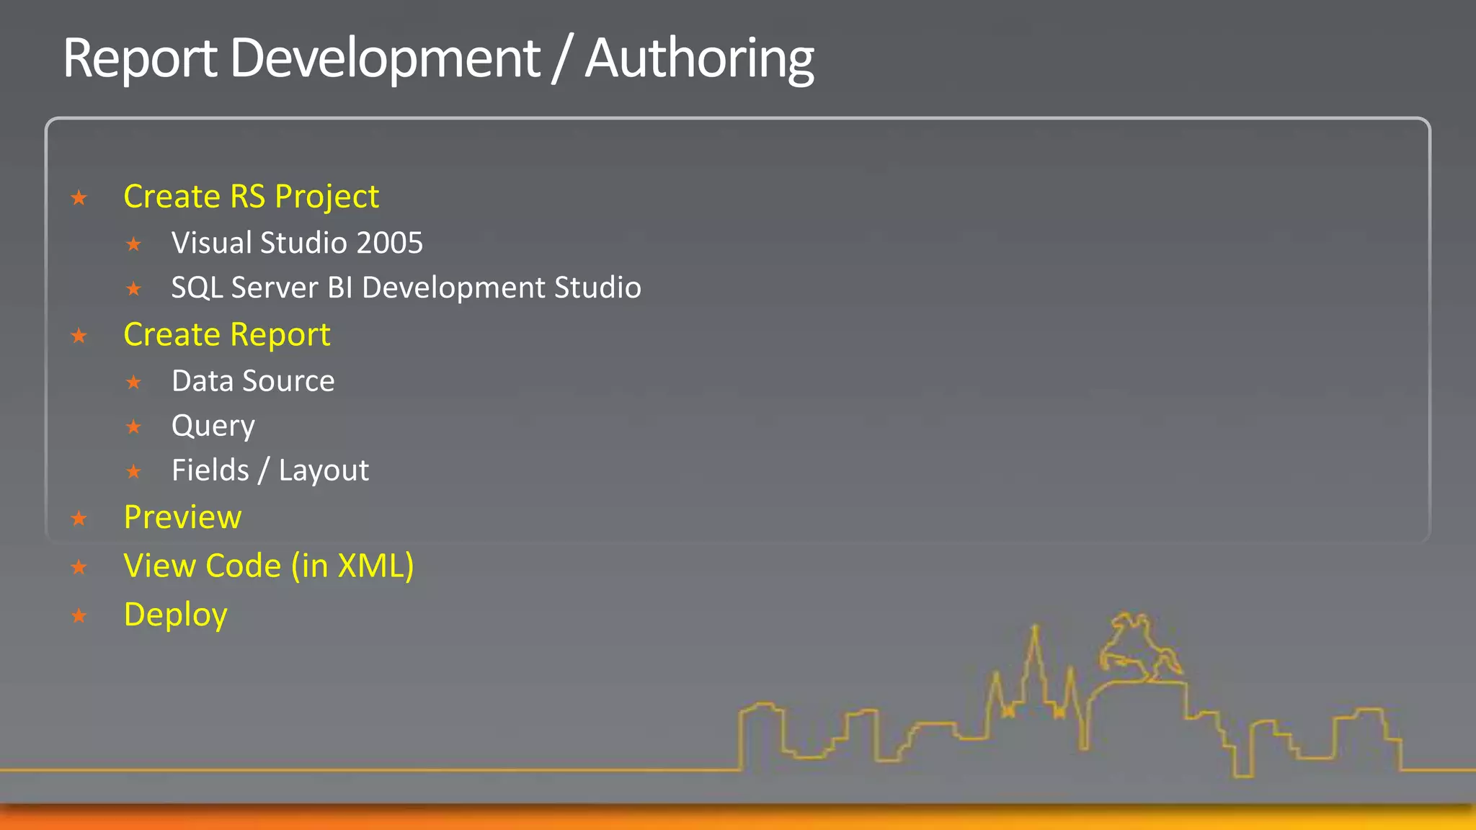Image resolution: width=1476 pixels, height=830 pixels.
Task: Select the 'Report Development / Authoring' slide title
Action: (438, 59)
